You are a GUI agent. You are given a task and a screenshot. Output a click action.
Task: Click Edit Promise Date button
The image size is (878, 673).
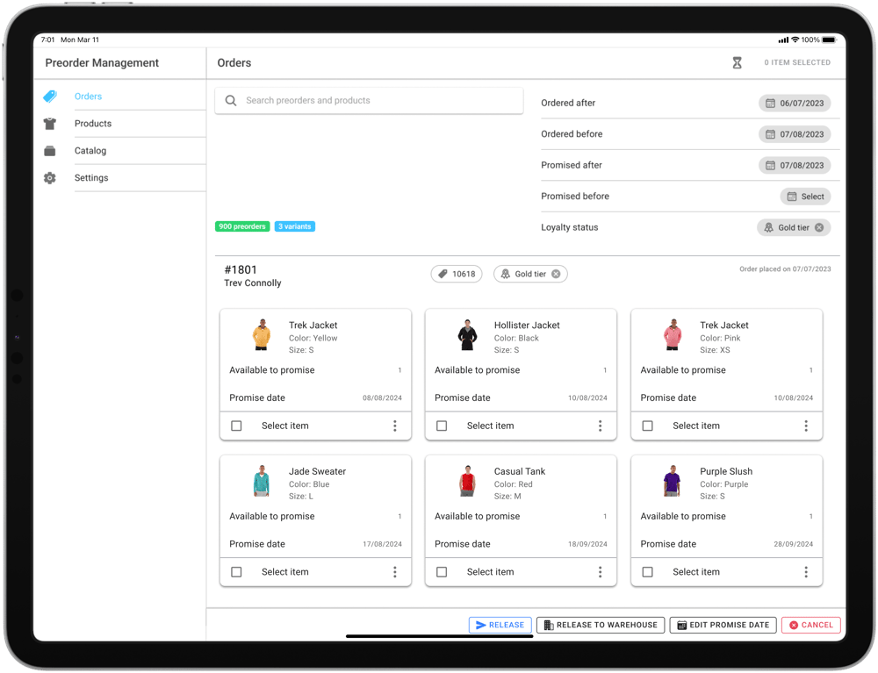pyautogui.click(x=723, y=625)
